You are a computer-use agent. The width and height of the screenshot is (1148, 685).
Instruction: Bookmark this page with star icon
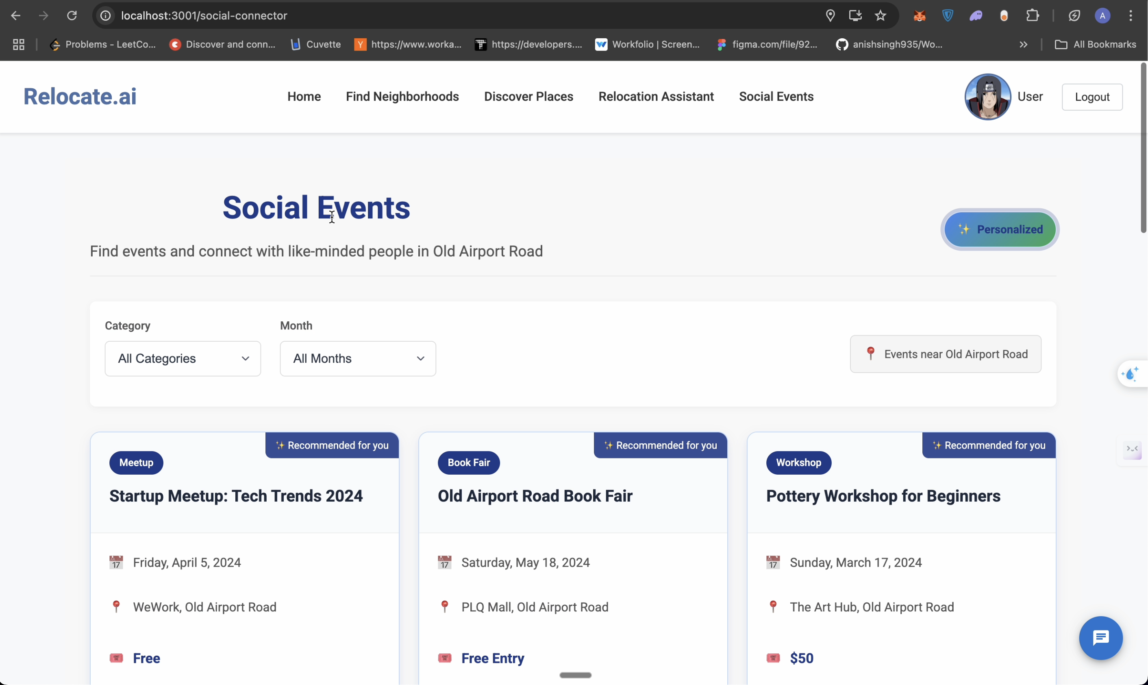tap(881, 16)
